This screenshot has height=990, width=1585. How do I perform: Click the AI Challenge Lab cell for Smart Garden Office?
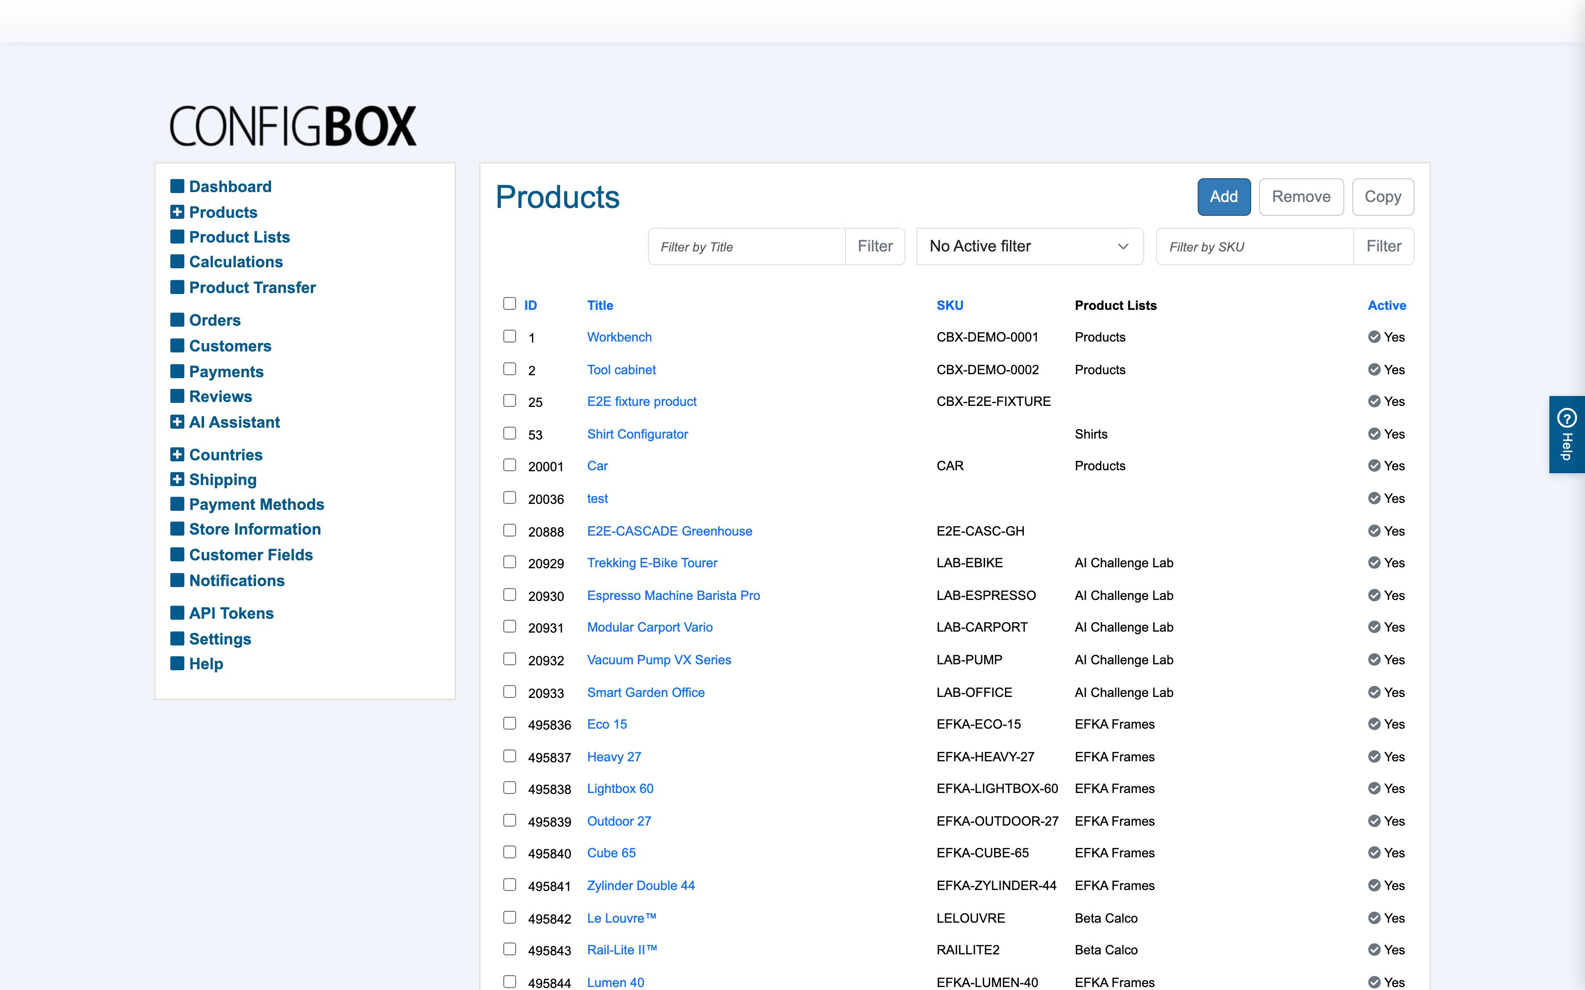coord(1124,693)
